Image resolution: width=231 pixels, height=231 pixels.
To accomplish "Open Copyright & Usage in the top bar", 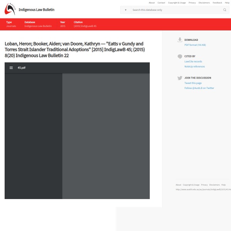I will (177, 3).
